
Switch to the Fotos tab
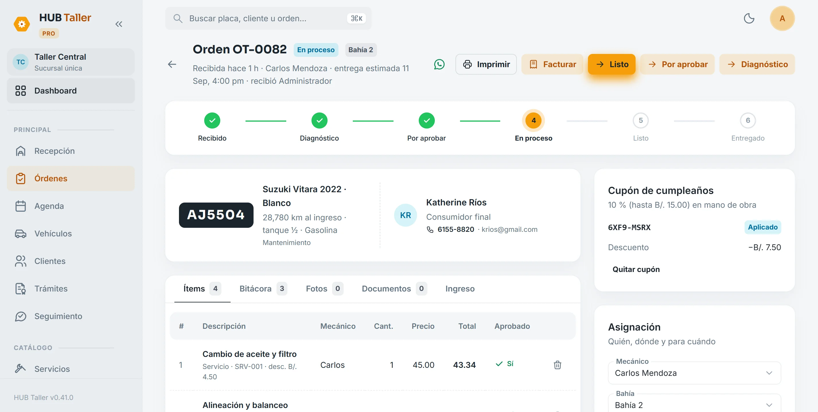click(325, 289)
